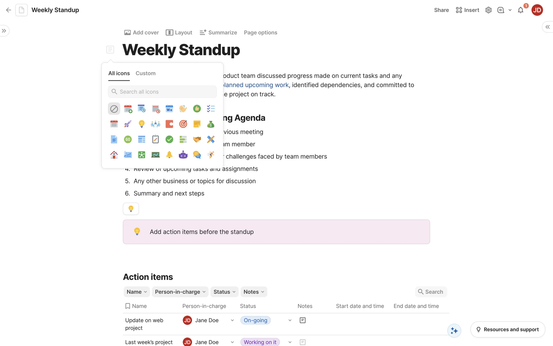This screenshot has height=346, width=553.
Task: Choose the target bullseye icon
Action: pos(183,124)
